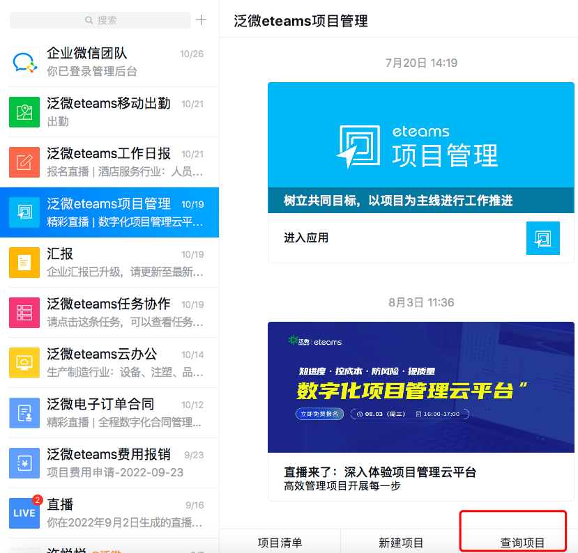Screen dimensions: 578x553
Task: Open the LIVE 直播 icon with badge
Action: tap(24, 513)
